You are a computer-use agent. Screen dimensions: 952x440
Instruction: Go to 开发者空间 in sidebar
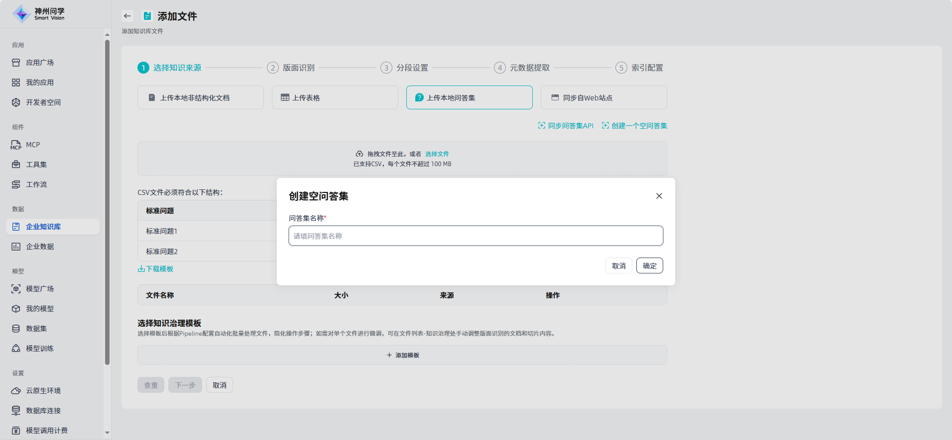tap(43, 102)
